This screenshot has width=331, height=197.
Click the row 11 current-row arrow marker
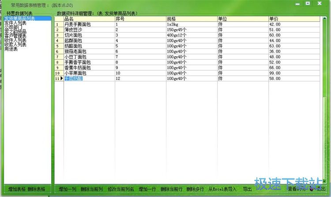pyautogui.click(x=62, y=78)
